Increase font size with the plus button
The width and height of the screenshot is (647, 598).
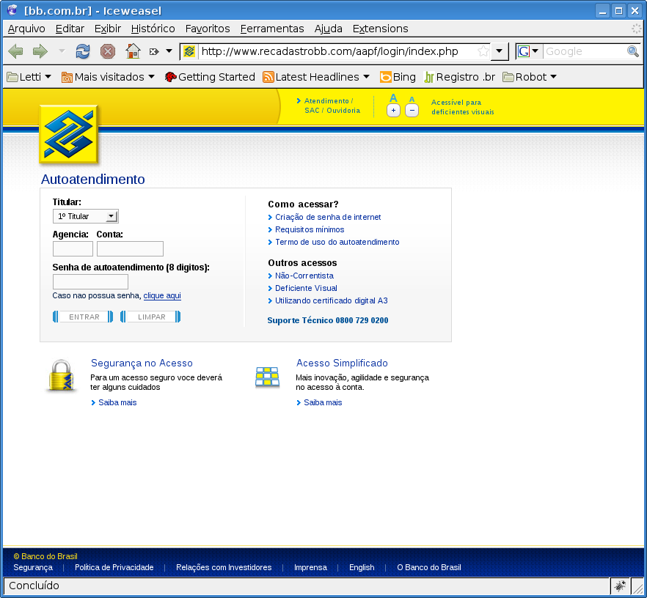pos(393,110)
